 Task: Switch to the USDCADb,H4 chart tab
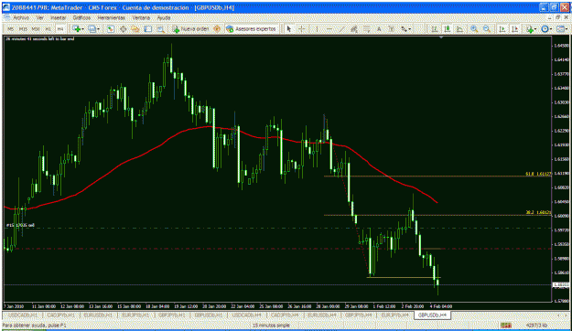point(247,315)
